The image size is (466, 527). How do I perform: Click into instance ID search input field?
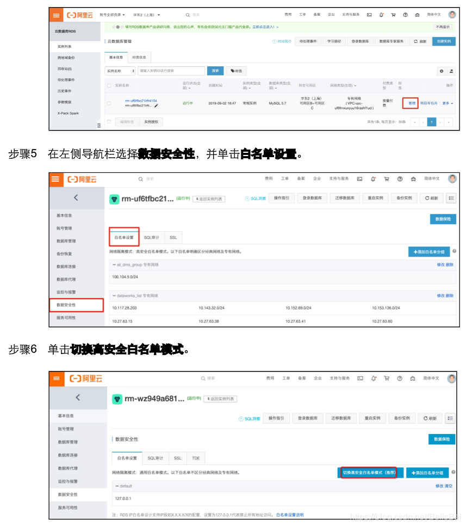pyautogui.click(x=171, y=71)
